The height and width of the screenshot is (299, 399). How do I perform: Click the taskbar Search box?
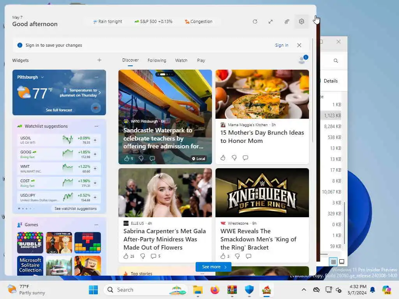tap(145, 290)
